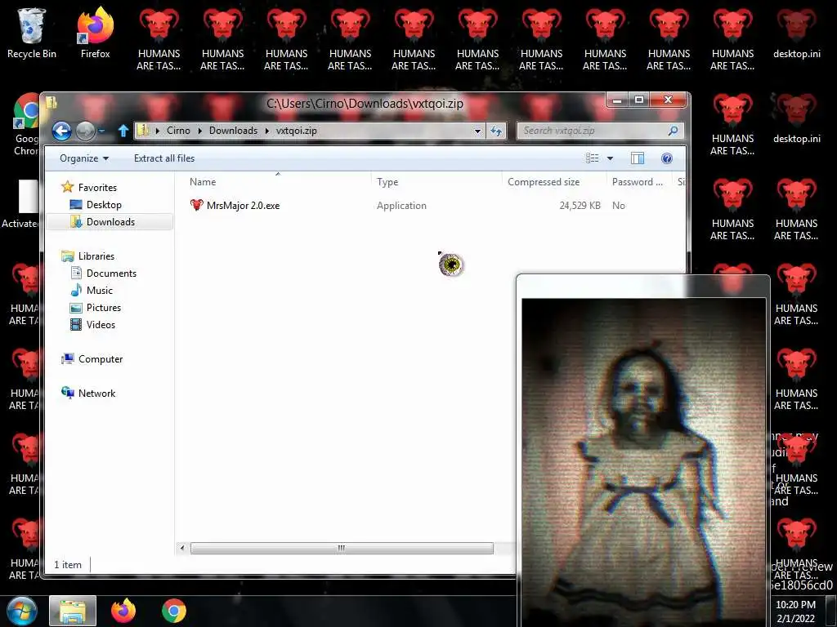Screen dimensions: 837x627
Task: Click the Explorer window title bar zip icon
Action: [51, 103]
